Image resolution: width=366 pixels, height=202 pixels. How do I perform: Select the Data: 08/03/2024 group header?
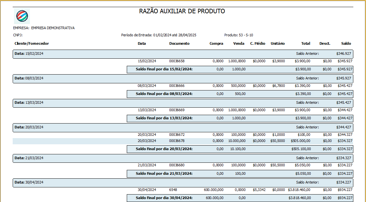[x=29, y=78]
